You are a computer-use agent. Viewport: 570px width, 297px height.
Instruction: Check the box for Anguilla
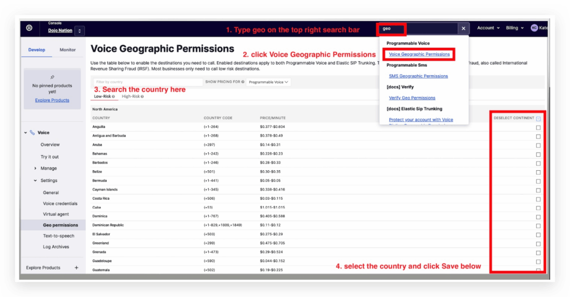tap(538, 127)
